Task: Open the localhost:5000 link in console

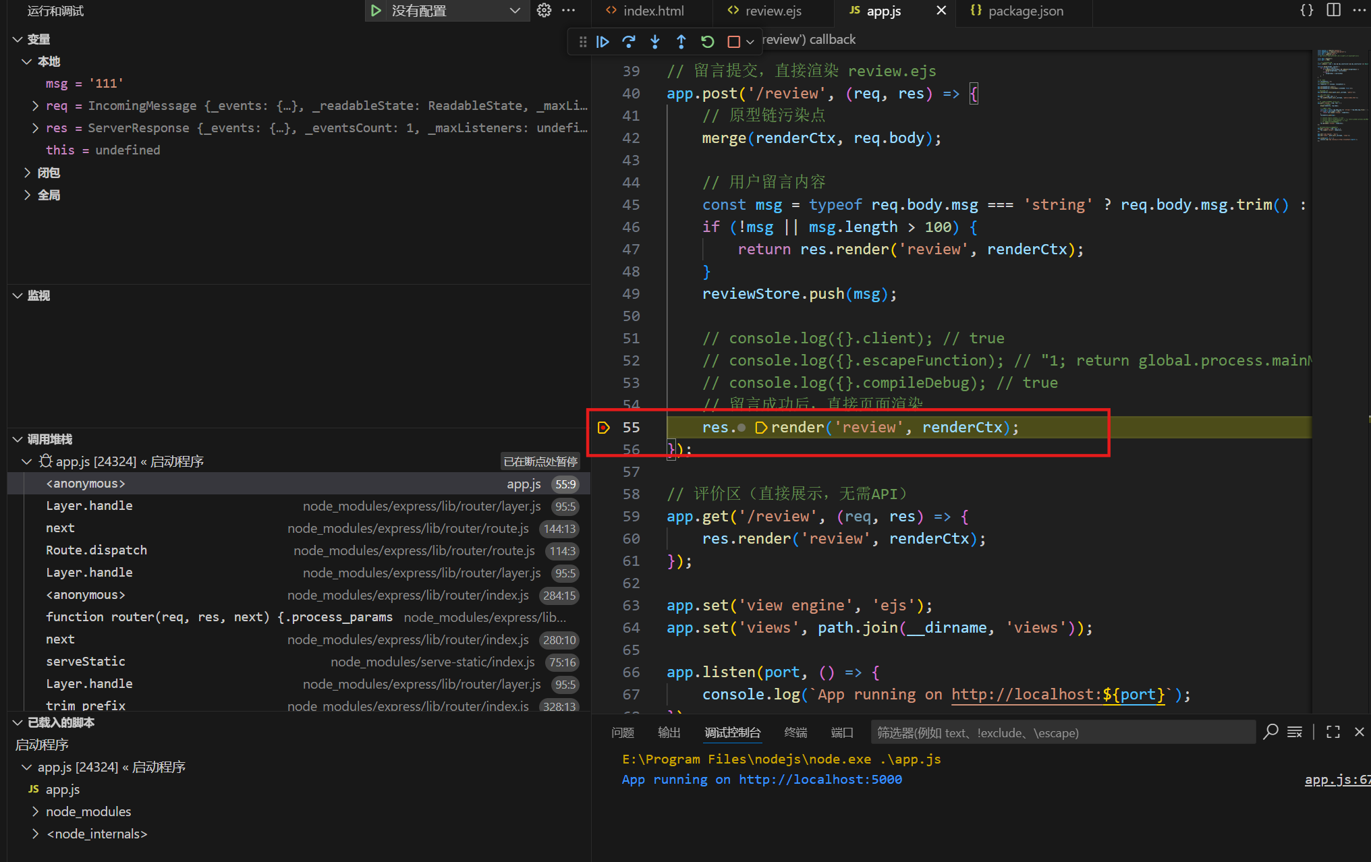Action: point(820,779)
